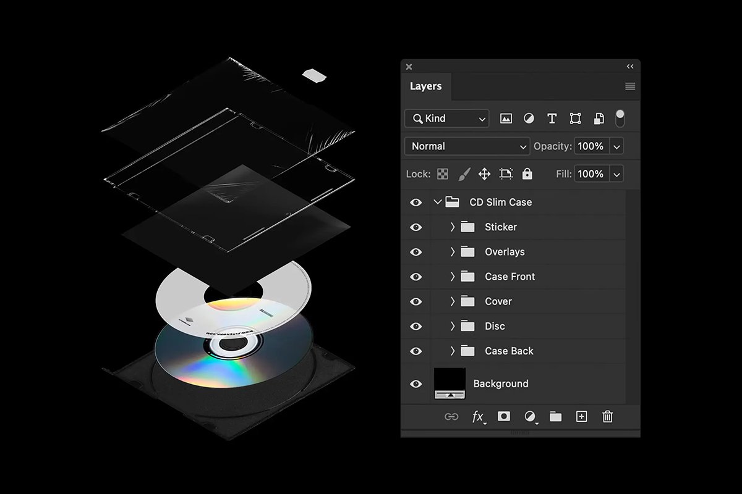
Task: Filter for type layers icon
Action: tap(552, 119)
